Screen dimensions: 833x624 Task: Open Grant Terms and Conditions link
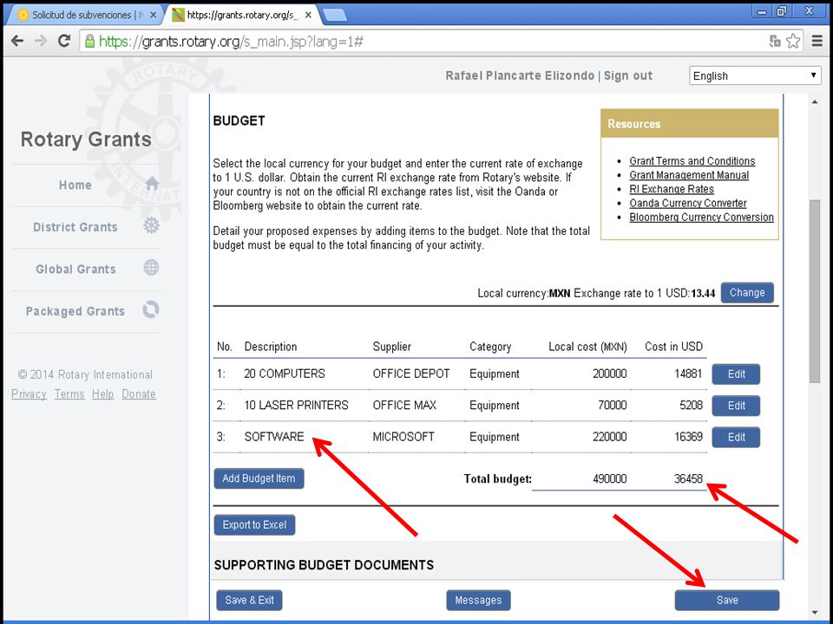pos(692,161)
